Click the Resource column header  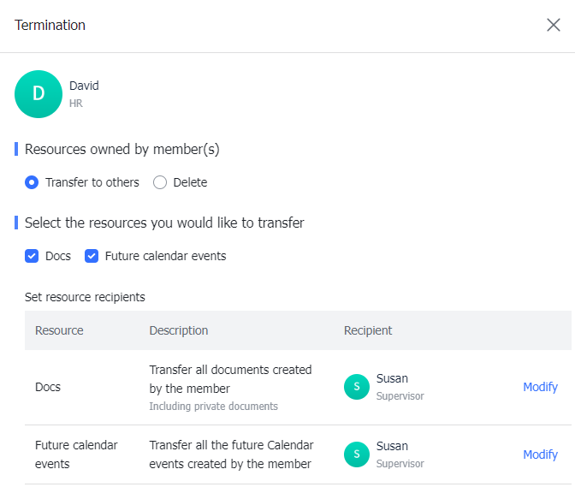(59, 330)
